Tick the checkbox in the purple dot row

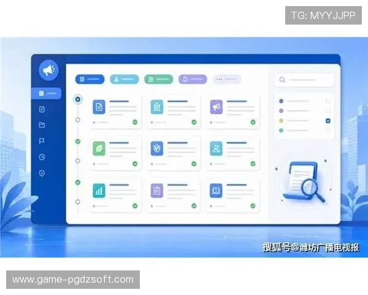pyautogui.click(x=328, y=111)
